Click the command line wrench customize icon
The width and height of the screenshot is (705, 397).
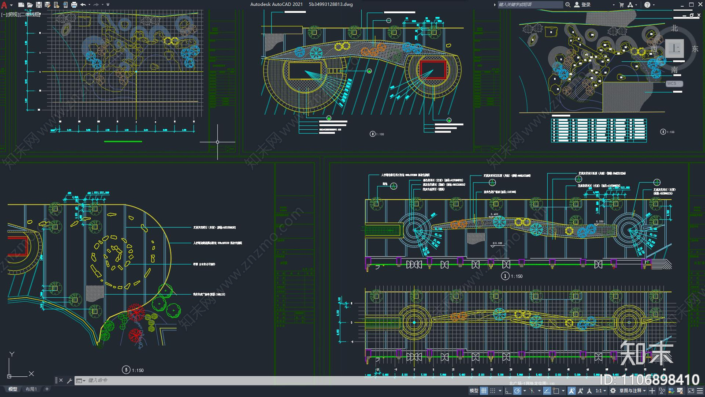pos(69,380)
